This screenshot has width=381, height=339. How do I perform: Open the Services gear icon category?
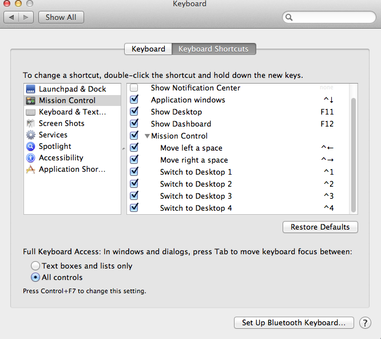pos(30,135)
